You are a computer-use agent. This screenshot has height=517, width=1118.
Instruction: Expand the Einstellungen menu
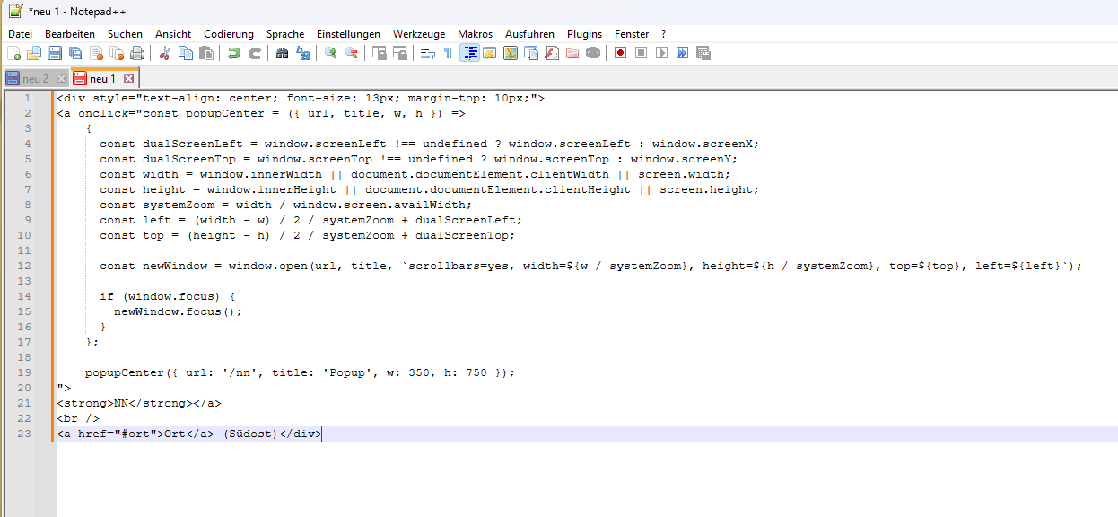click(348, 33)
